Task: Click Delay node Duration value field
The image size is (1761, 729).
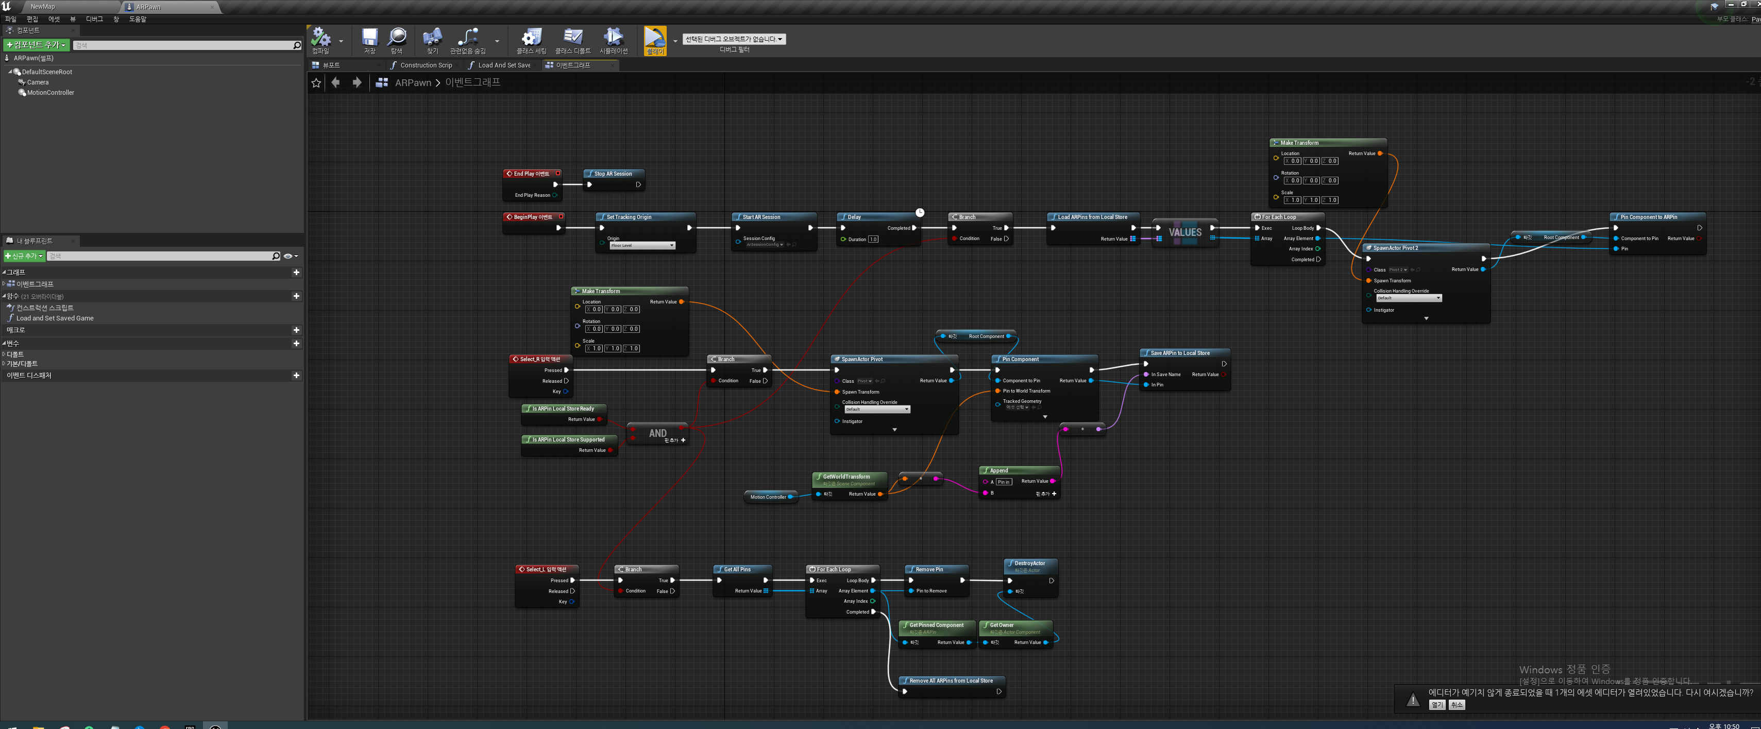Action: [x=873, y=240]
